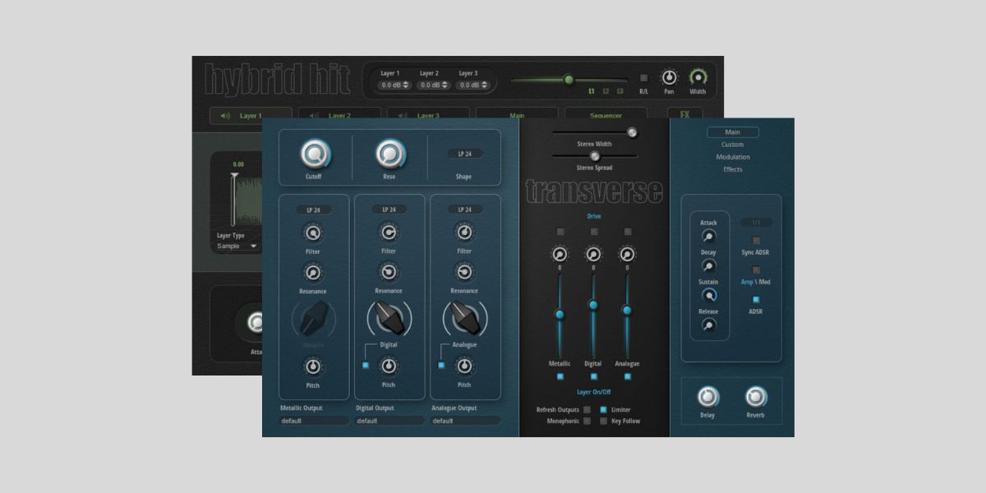Click the Analogue column Filter knob
The height and width of the screenshot is (493, 986).
[464, 233]
